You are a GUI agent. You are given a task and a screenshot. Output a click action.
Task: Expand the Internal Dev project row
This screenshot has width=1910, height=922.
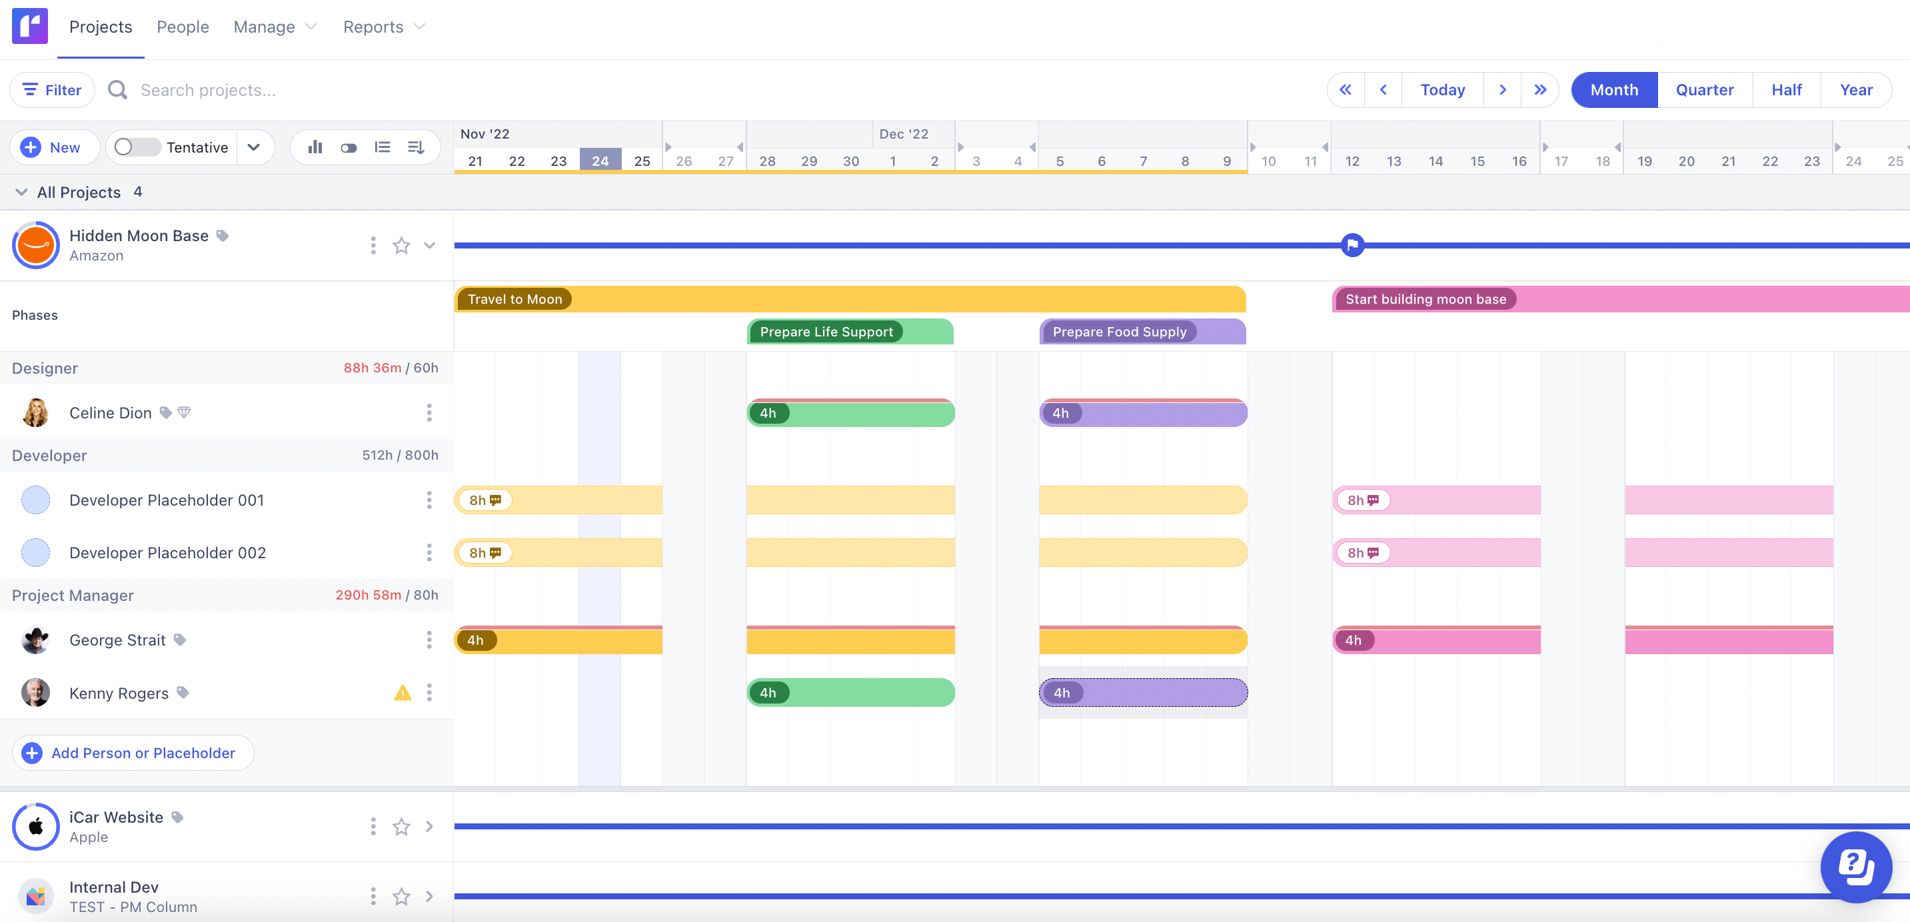coord(429,897)
